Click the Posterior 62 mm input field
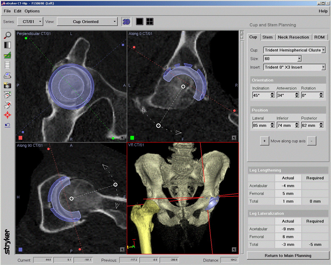 [x=310, y=125]
